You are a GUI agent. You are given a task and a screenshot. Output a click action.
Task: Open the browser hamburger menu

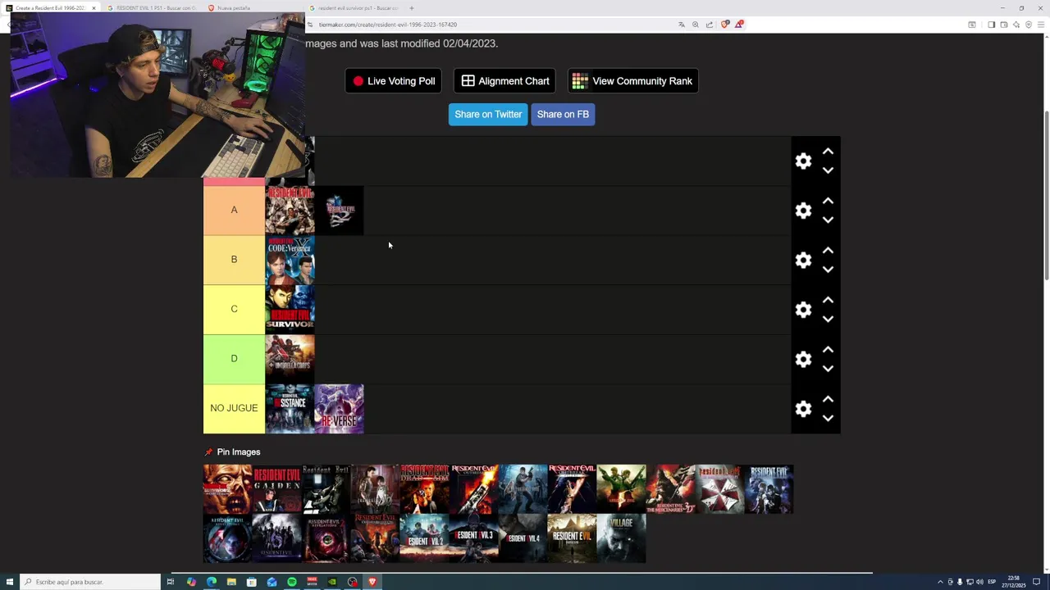coord(1041,25)
